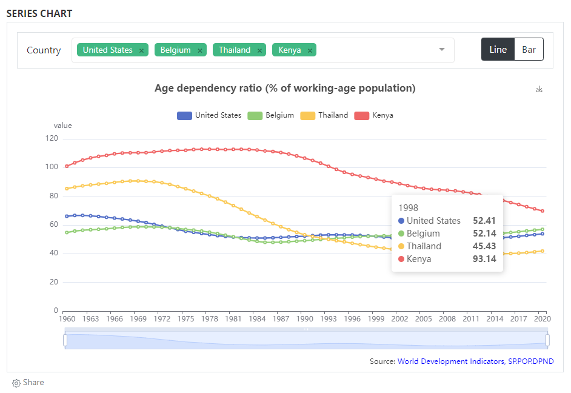
Task: Remove the Thailand country tag
Action: (x=259, y=50)
